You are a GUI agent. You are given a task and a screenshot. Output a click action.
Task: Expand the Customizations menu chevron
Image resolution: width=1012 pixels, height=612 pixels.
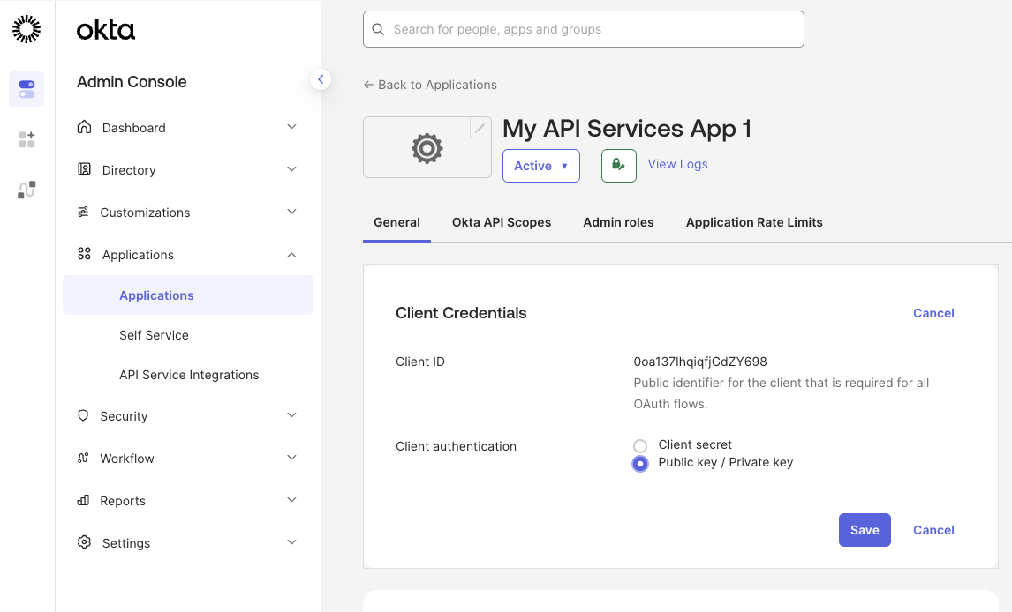pos(291,212)
